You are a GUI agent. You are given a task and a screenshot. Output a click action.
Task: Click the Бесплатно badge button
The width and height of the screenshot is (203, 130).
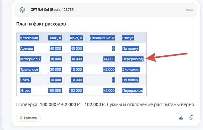pos(29,118)
